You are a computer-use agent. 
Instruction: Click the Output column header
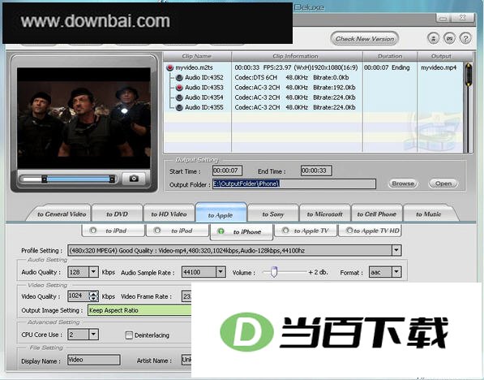click(441, 56)
